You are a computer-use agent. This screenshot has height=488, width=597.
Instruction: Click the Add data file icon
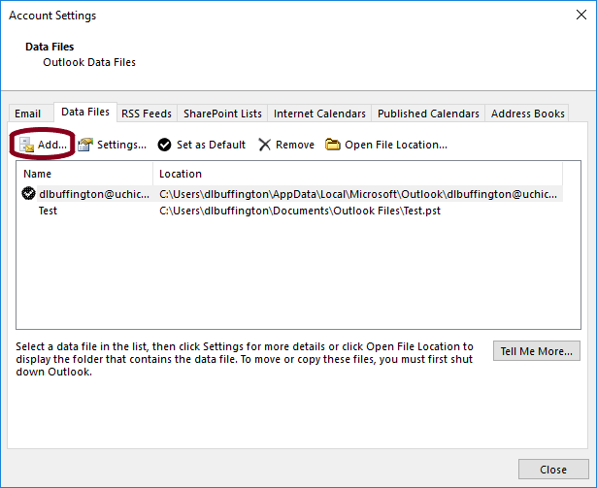(26, 145)
